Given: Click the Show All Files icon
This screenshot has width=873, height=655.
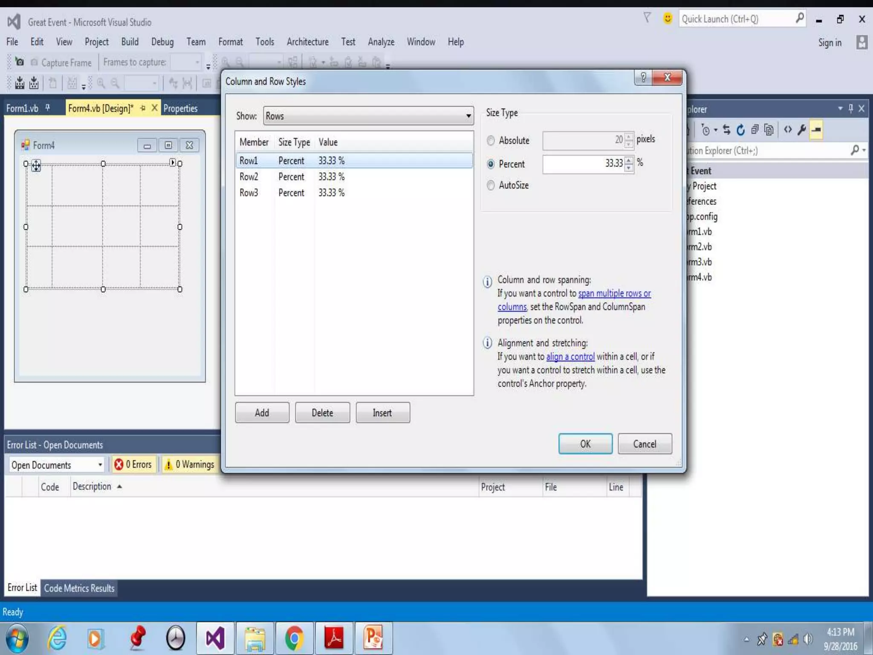Looking at the screenshot, I should (769, 130).
